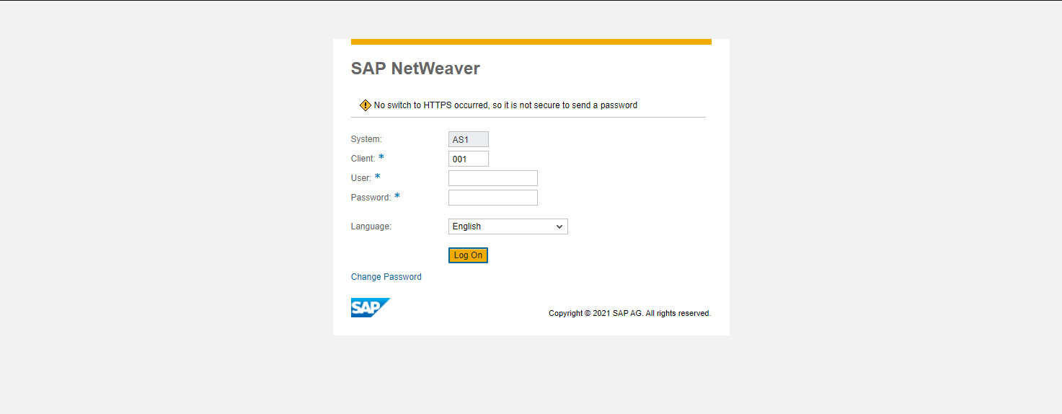Click the SAP NetWeaver heading
The height and width of the screenshot is (414, 1062).
[x=415, y=69]
